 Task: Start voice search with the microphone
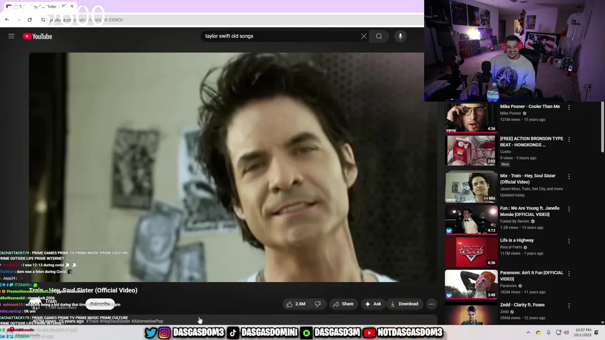[400, 36]
